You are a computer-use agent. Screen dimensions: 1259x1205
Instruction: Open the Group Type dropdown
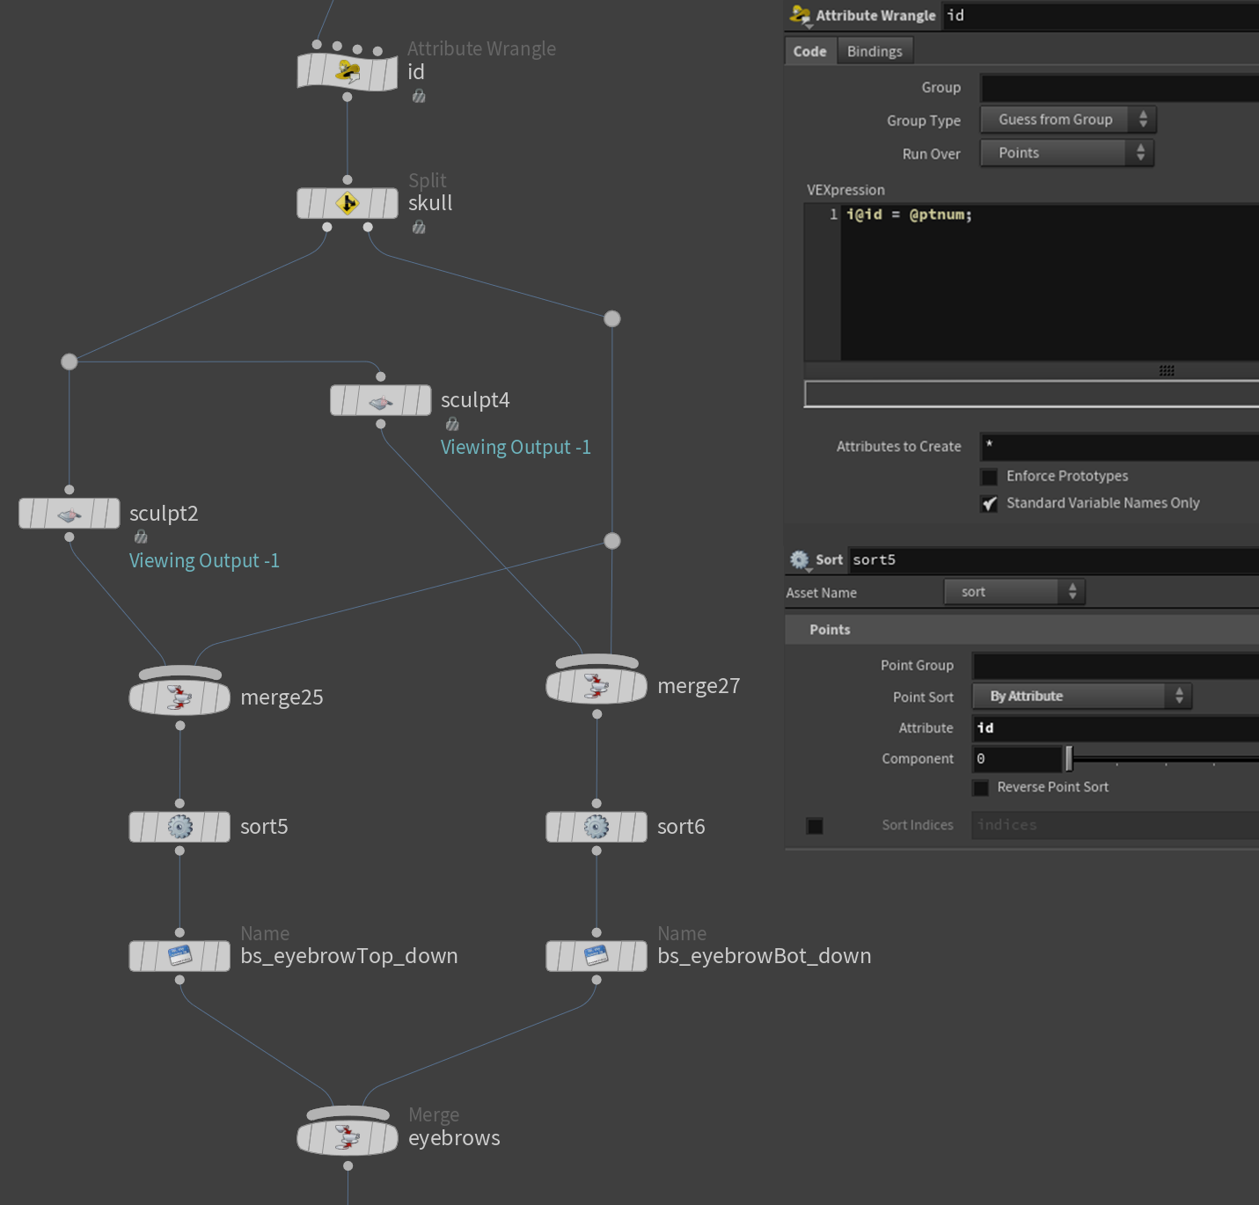(1067, 120)
